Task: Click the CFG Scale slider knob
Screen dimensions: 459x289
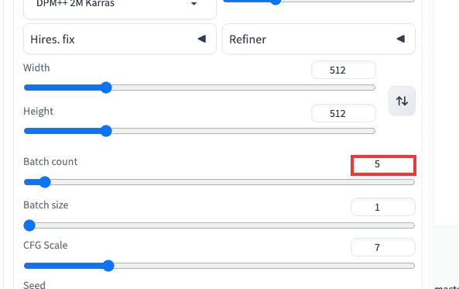Action: (108, 266)
